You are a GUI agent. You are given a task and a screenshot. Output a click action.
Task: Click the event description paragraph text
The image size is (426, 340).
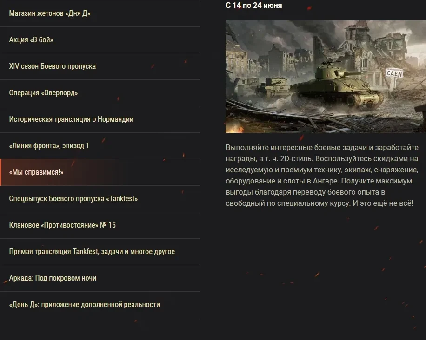coord(322,175)
